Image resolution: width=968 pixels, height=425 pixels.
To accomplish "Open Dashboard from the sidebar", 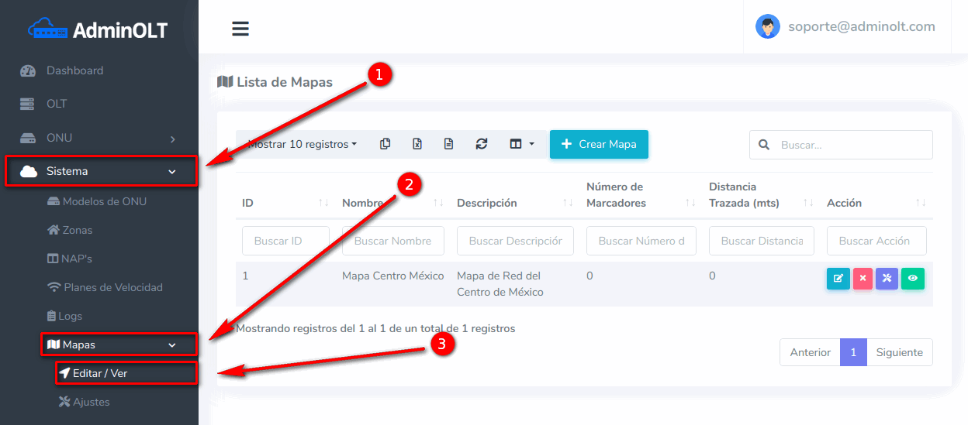I will tap(74, 70).
